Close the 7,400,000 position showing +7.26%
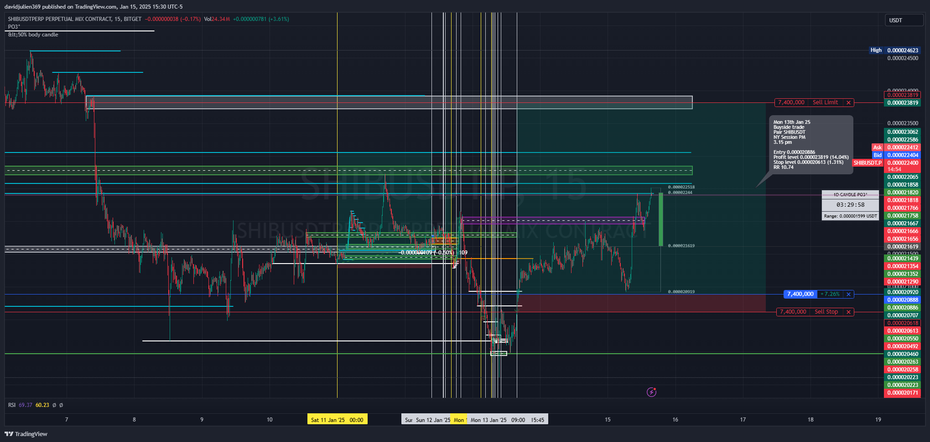Screen dimensions: 930x442 tap(848, 294)
